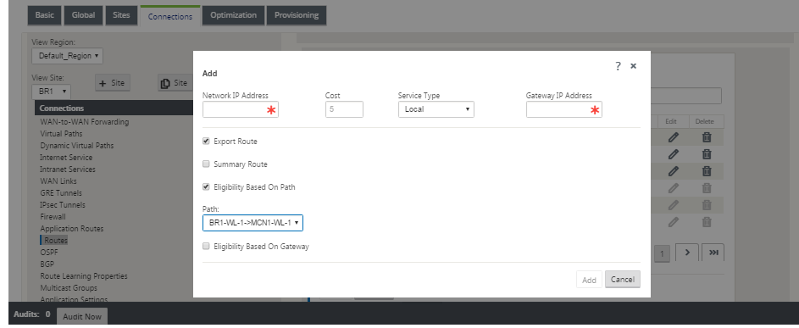
Task: Open the Path dropdown BR1-WL-1->MCN1-WL-1
Action: 252,223
